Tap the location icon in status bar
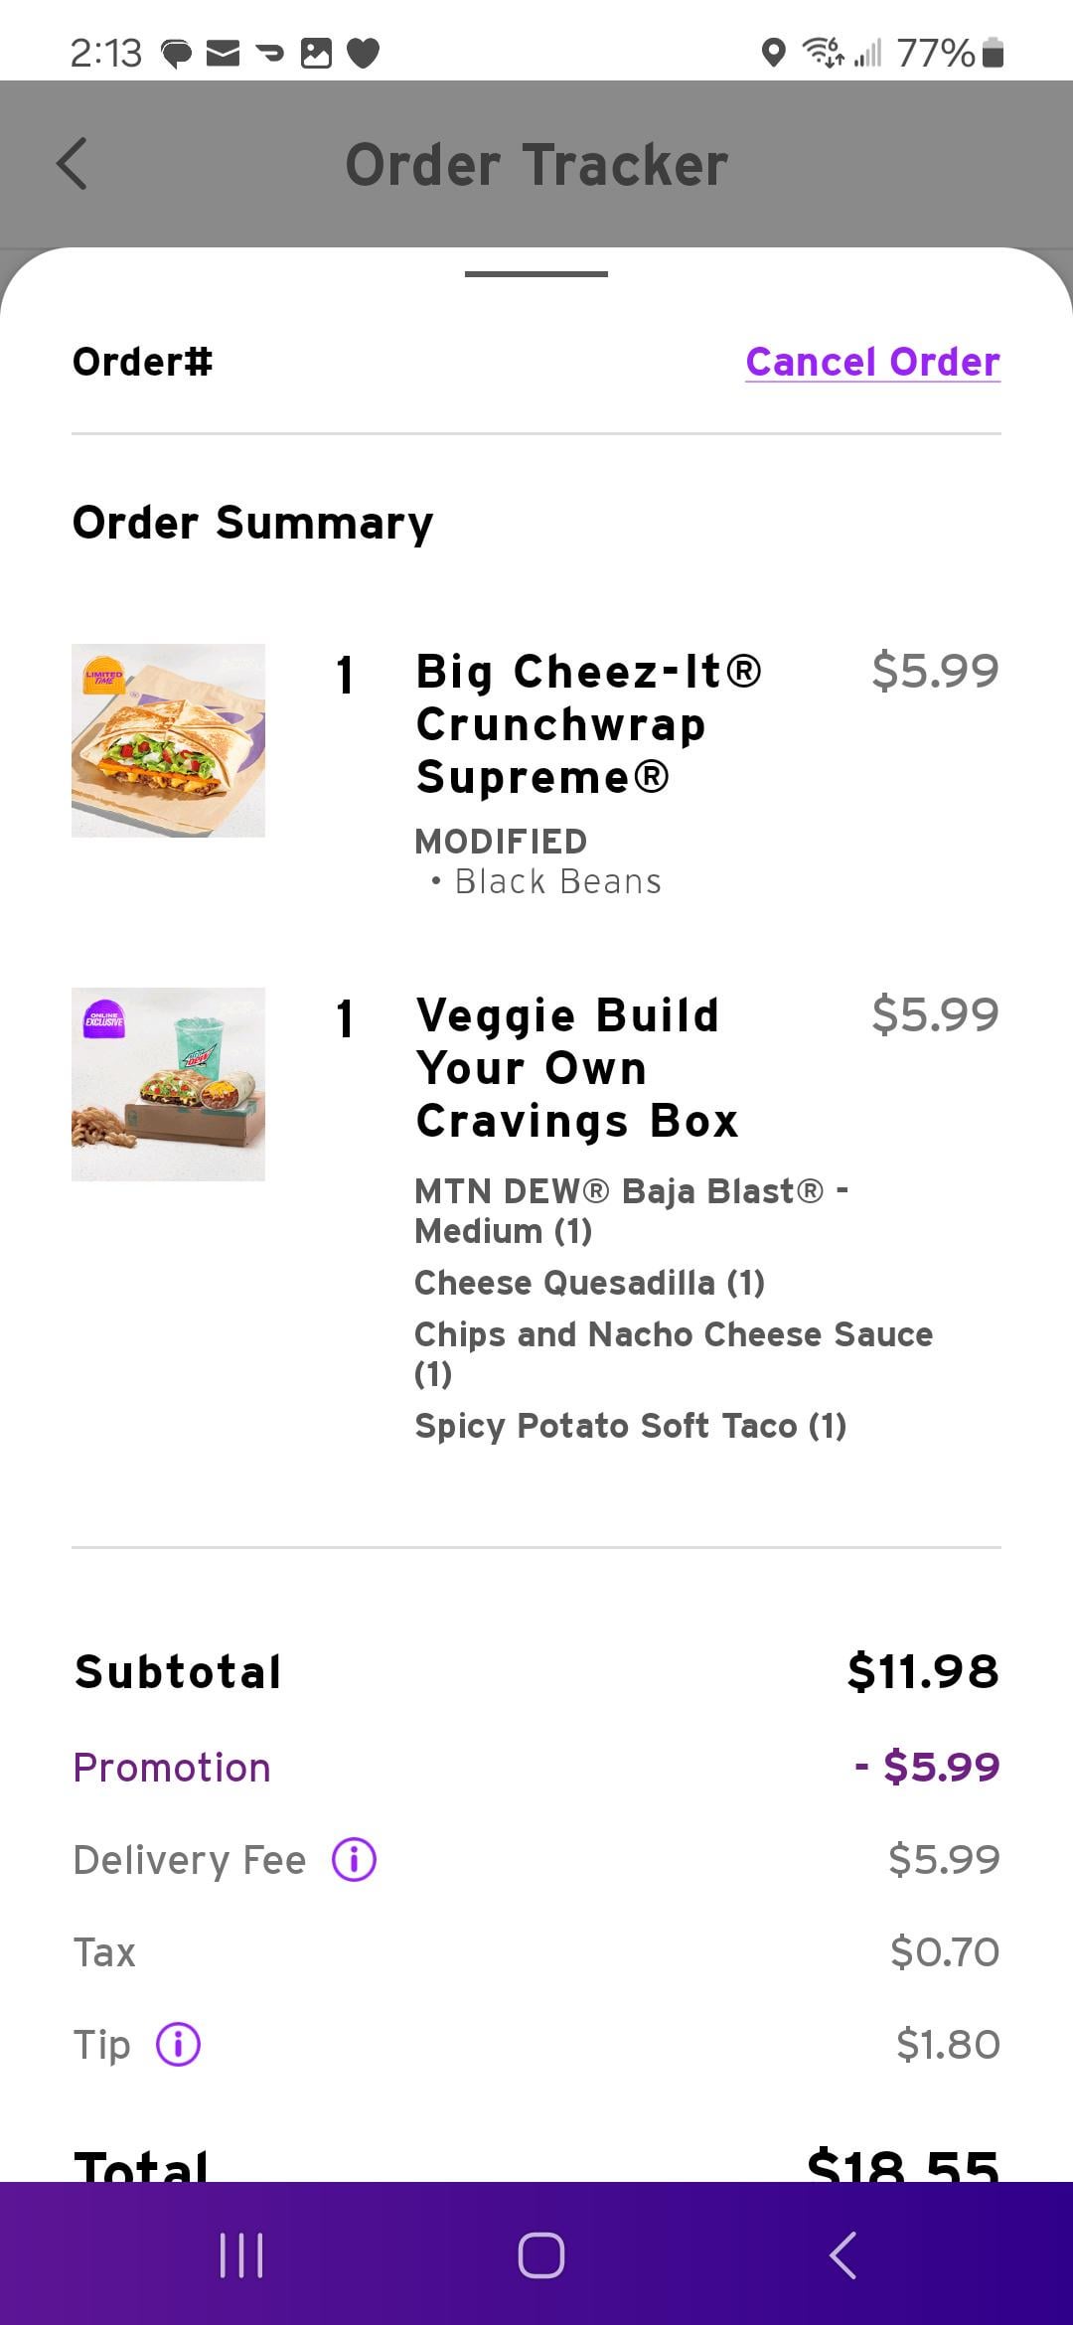 (772, 53)
